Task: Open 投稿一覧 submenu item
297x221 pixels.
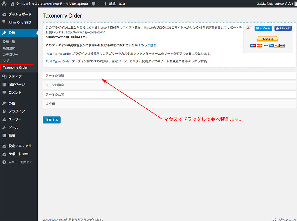Action: pos(9,42)
